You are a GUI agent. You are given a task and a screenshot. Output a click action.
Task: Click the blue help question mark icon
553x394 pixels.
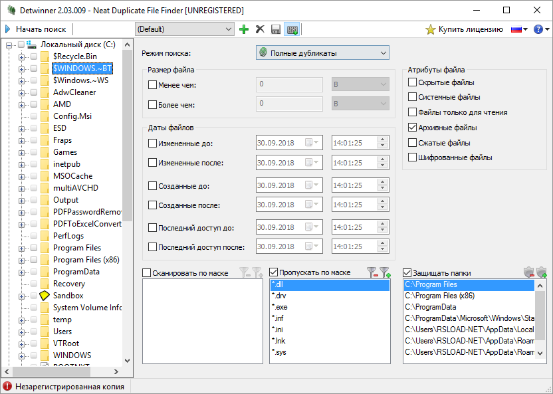point(538,29)
